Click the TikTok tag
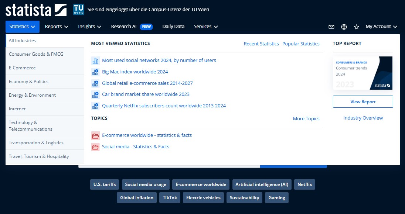Screen dimensions: 405x214 click(x=170, y=198)
